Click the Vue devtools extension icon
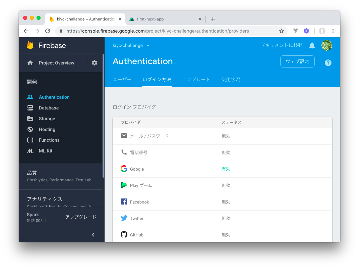This screenshot has height=269, width=359. pyautogui.click(x=296, y=31)
